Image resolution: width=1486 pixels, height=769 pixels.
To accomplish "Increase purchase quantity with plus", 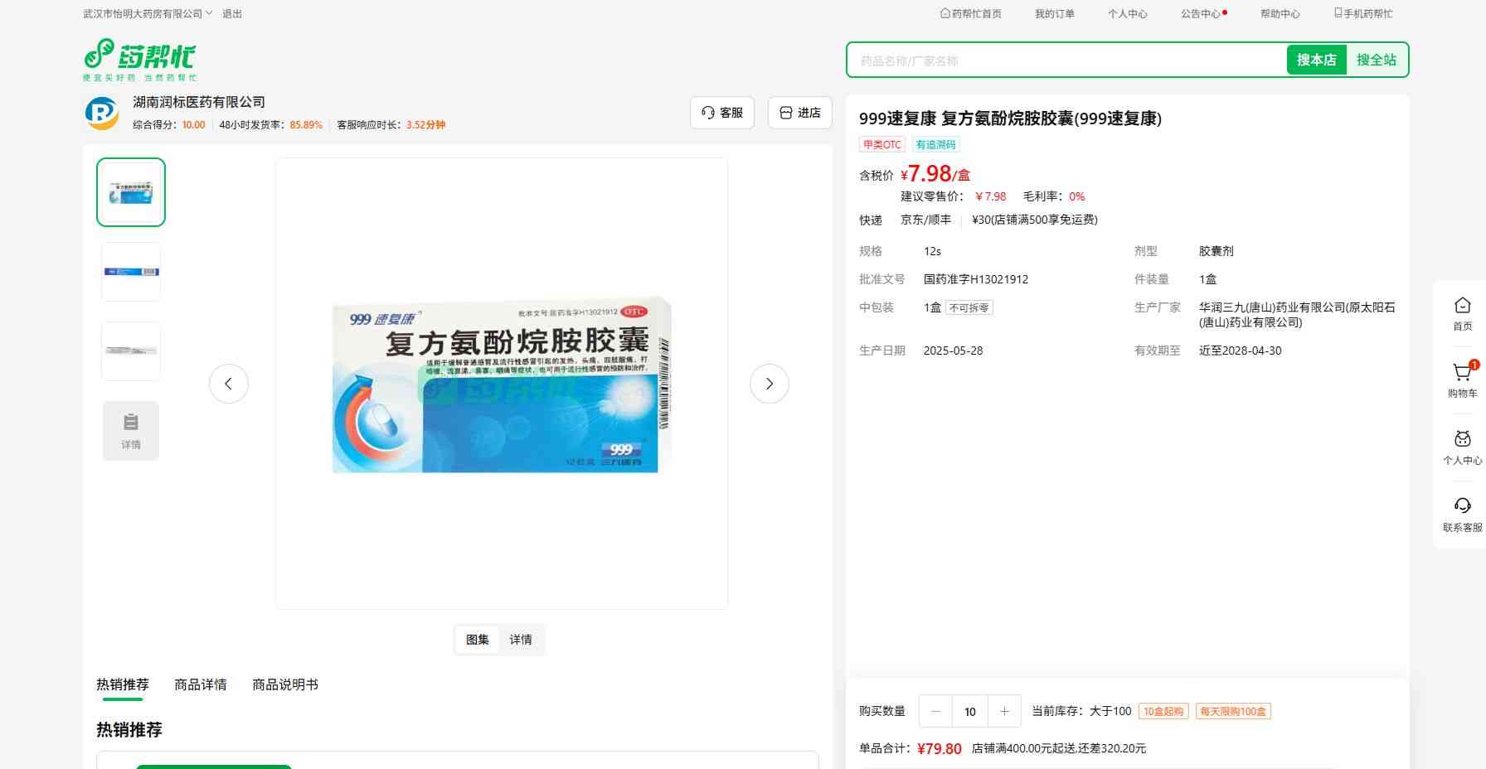I will [x=1004, y=711].
